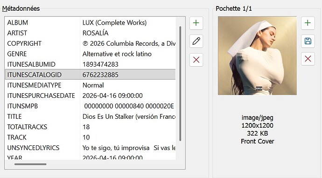Click the Pochette 1/1 section label
Screen dimensions: 322x178
click(234, 8)
